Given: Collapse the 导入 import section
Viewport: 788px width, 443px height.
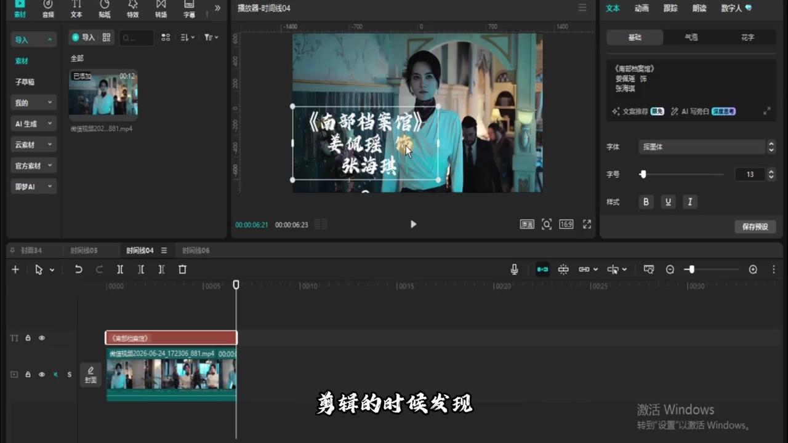Looking at the screenshot, I should point(34,39).
